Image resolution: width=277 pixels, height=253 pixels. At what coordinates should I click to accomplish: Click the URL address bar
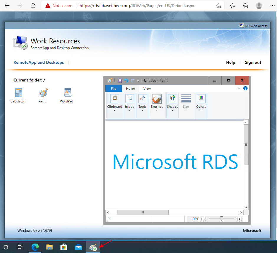[137, 6]
